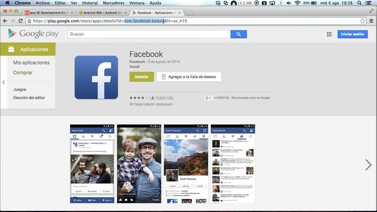
Task: Collapse sidebar with left chevron
Action: [4, 82]
